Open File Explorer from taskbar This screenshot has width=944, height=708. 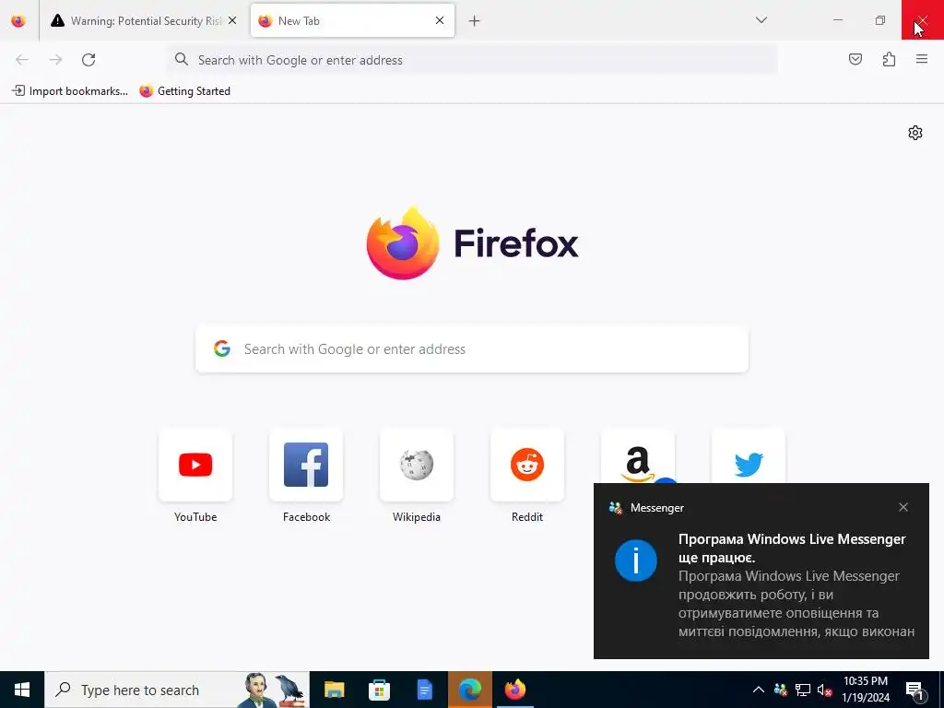point(334,690)
